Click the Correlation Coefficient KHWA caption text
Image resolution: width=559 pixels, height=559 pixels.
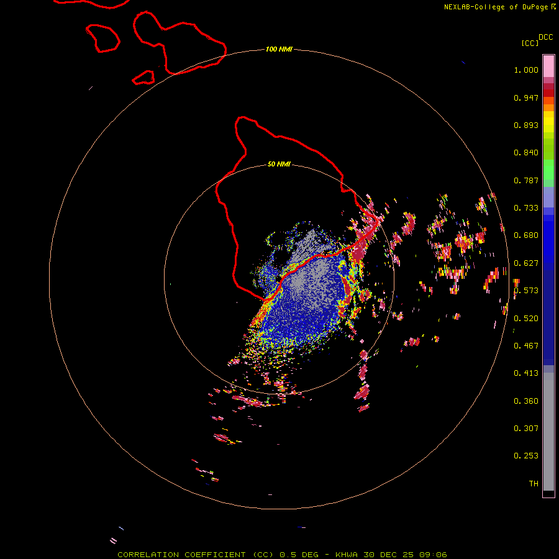point(282,555)
